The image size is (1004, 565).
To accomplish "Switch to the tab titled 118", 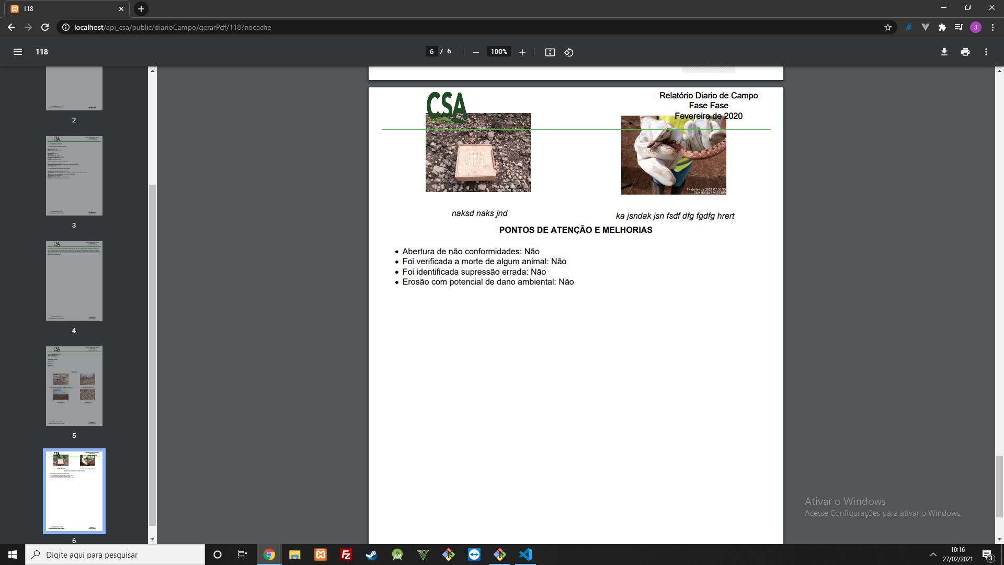I will [63, 9].
